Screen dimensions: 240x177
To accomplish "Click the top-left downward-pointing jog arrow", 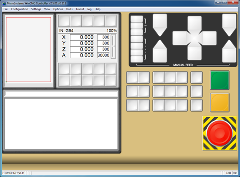I will tap(160, 25).
